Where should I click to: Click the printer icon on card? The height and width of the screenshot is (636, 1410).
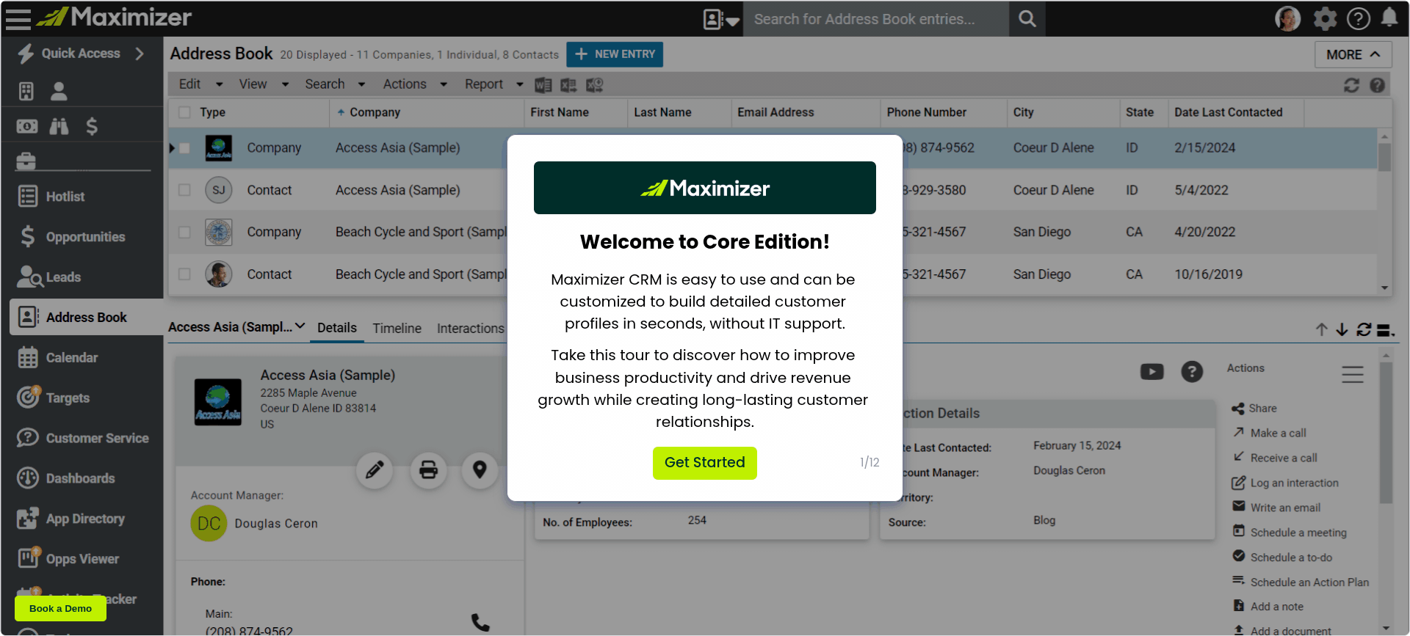coord(428,469)
